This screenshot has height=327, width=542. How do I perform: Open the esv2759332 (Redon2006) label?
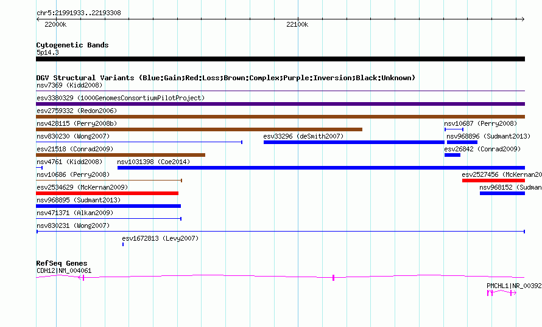coord(77,111)
